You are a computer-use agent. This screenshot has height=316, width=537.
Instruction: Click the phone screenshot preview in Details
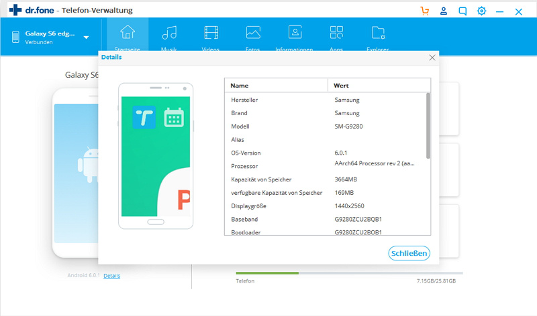point(156,156)
